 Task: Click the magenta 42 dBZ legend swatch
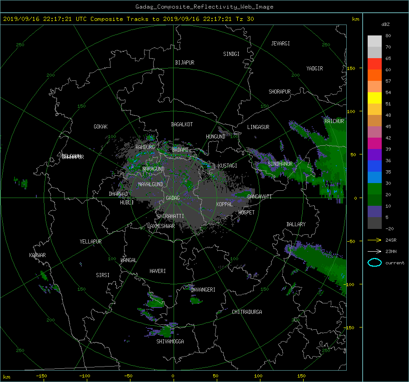tap(374, 143)
